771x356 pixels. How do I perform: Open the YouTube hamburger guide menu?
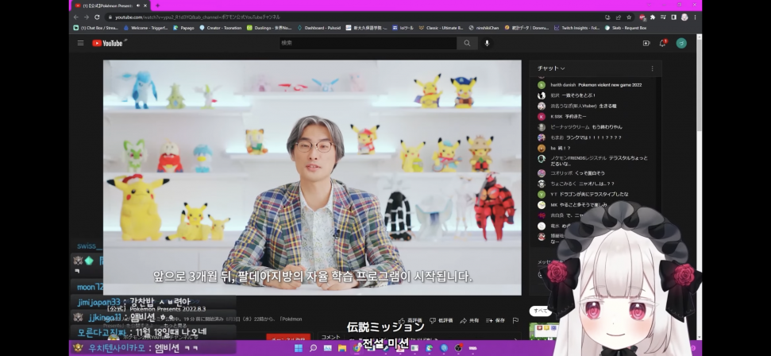[81, 44]
